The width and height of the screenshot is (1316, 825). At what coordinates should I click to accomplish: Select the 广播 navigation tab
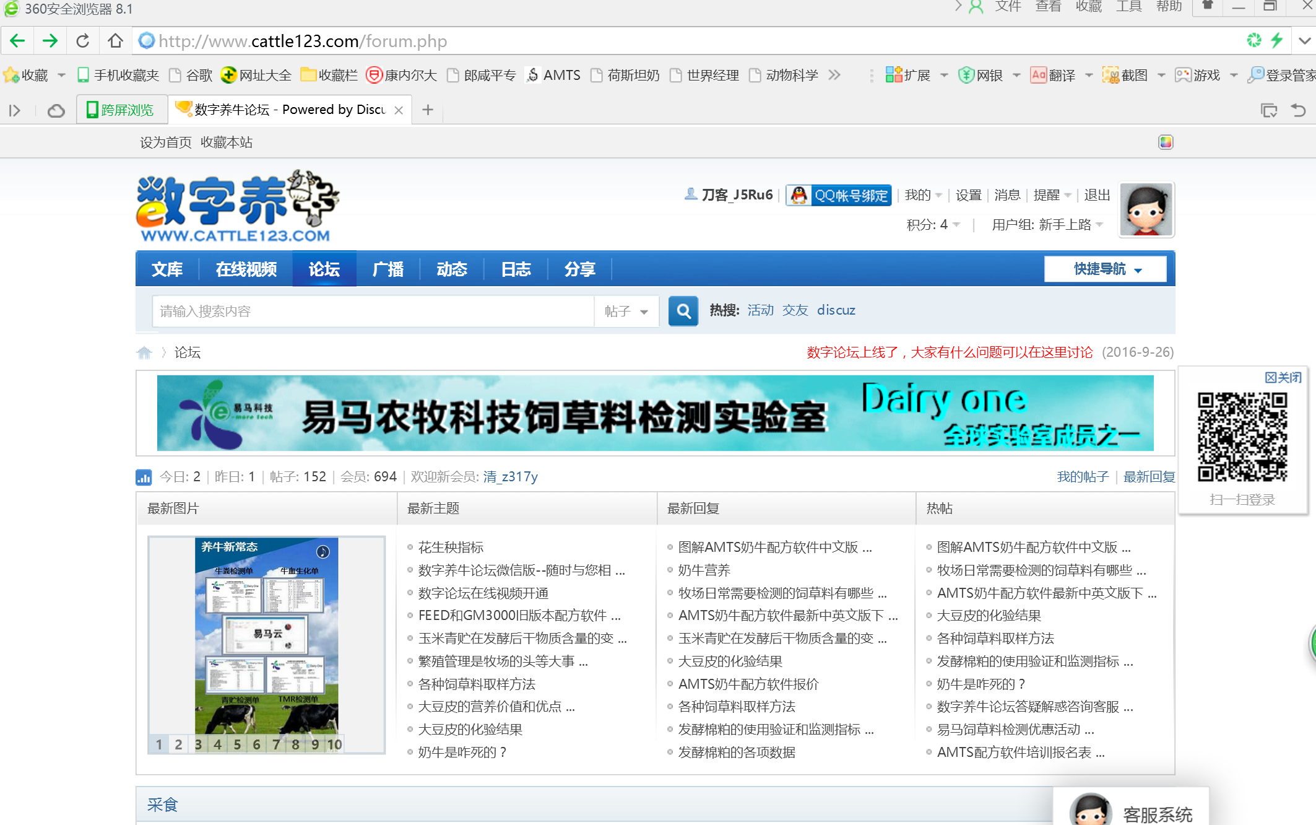click(x=388, y=269)
